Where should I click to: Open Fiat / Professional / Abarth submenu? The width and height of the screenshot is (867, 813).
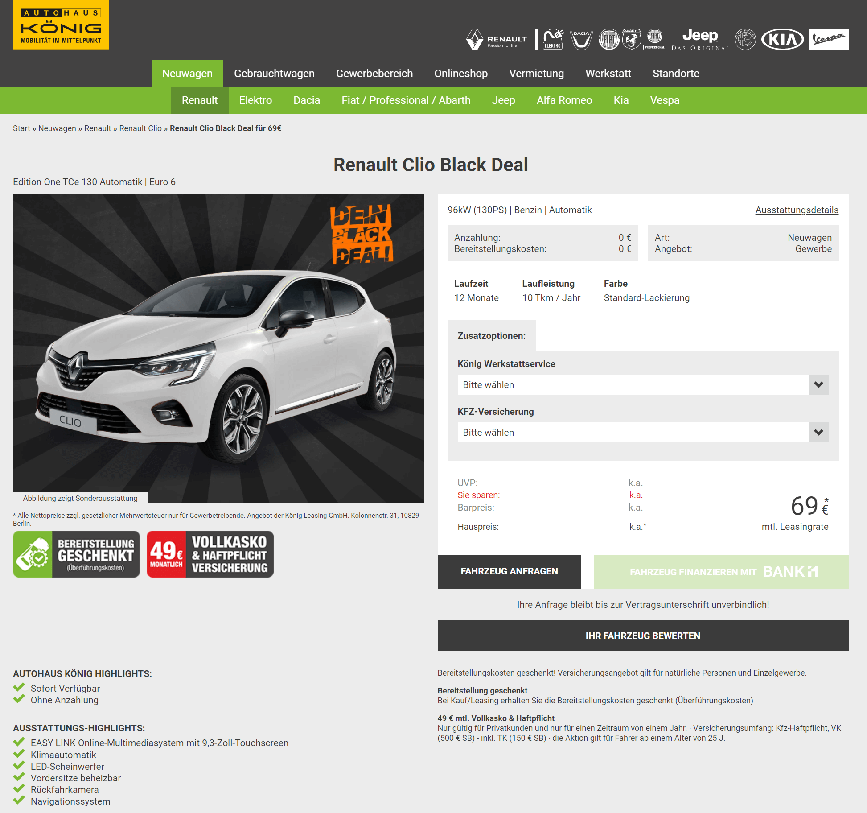[406, 100]
